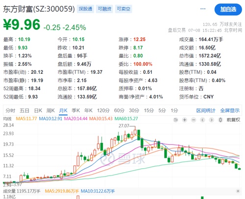
Task: Click the volume MA5:2919.86万手 label
Action: [62, 191]
